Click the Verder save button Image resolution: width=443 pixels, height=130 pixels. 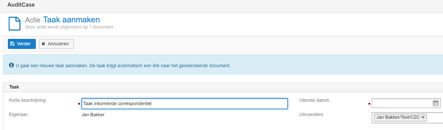click(x=22, y=44)
